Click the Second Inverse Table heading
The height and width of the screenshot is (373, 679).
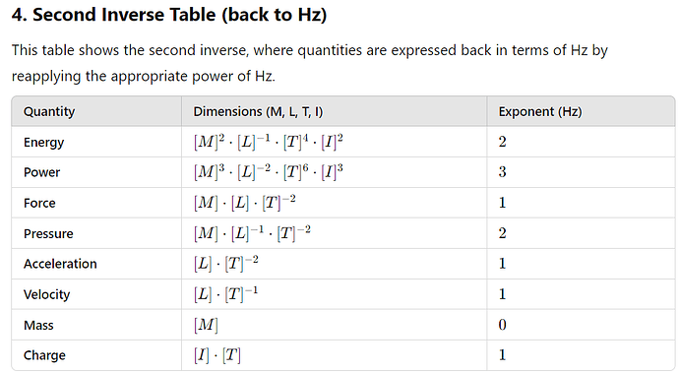point(169,15)
